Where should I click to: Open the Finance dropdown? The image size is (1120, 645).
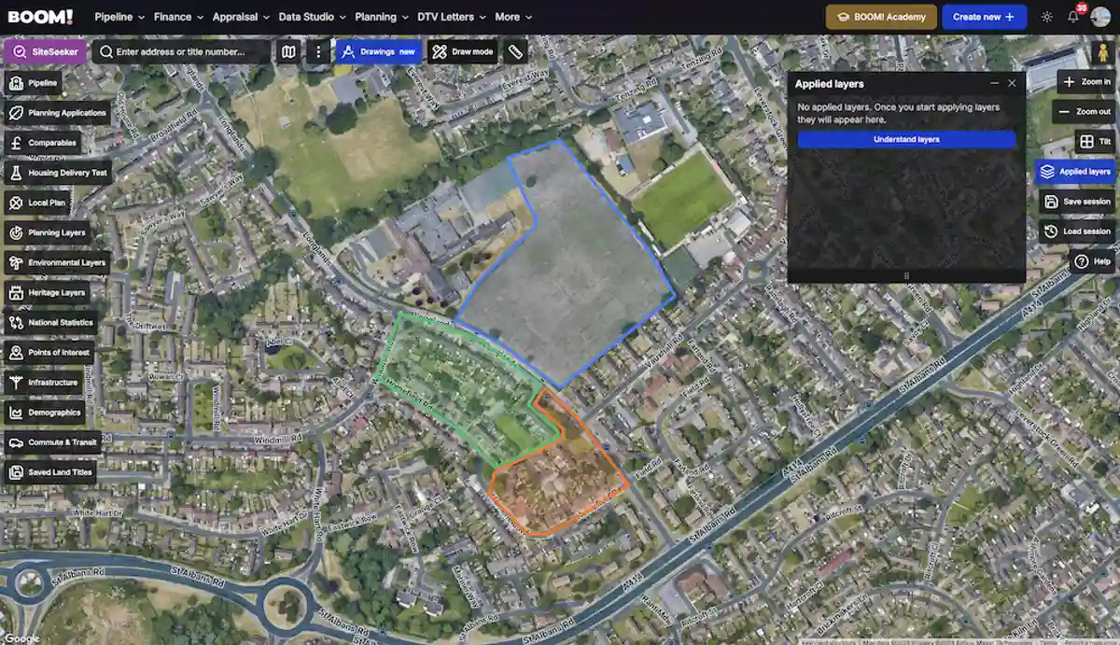tap(172, 16)
